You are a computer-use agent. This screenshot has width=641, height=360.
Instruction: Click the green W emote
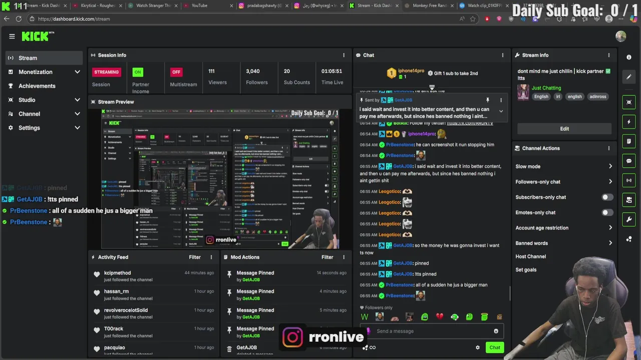[365, 316]
